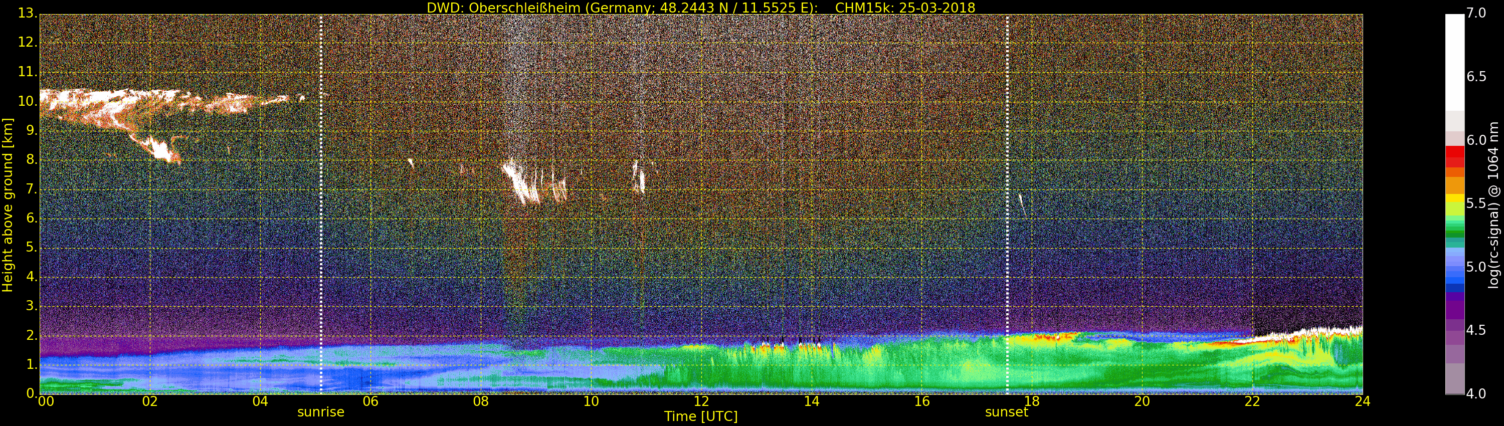The height and width of the screenshot is (426, 1504).
Task: Click the 'Time [UTC]' axis label
Action: (x=701, y=416)
